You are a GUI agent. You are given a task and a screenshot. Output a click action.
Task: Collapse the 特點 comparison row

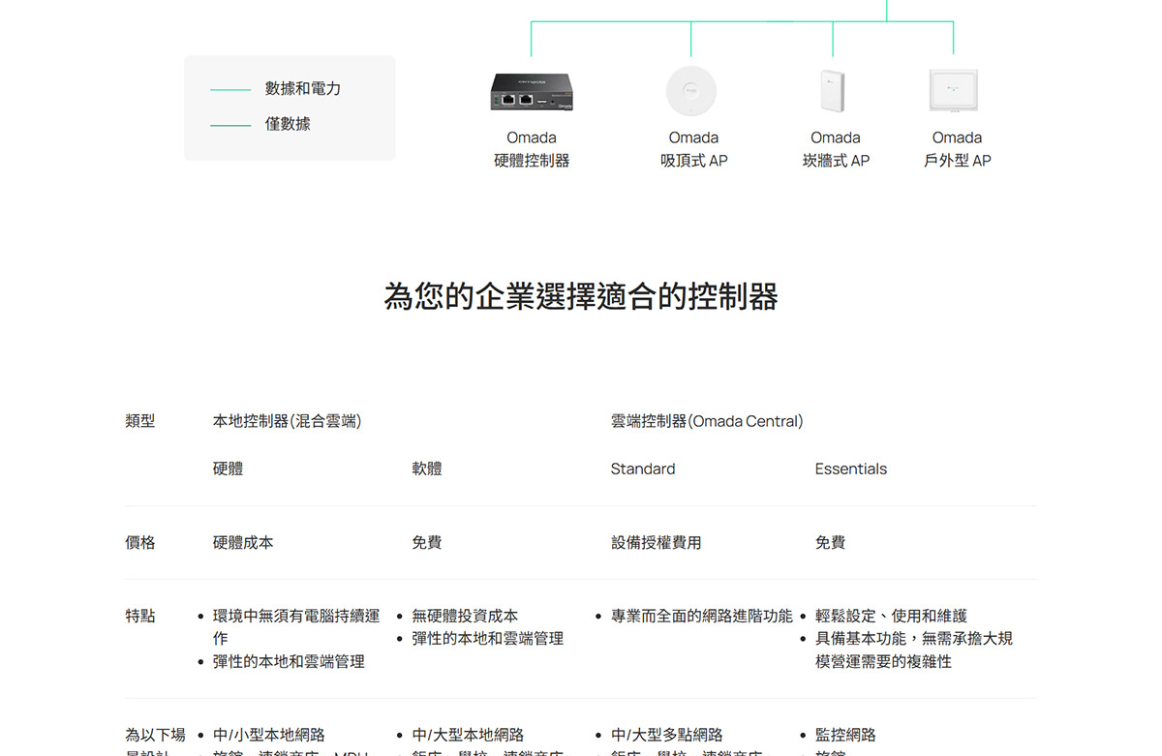pos(139,616)
